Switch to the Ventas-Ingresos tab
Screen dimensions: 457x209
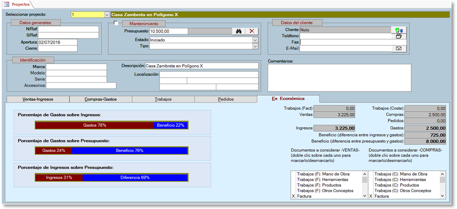(x=38, y=99)
